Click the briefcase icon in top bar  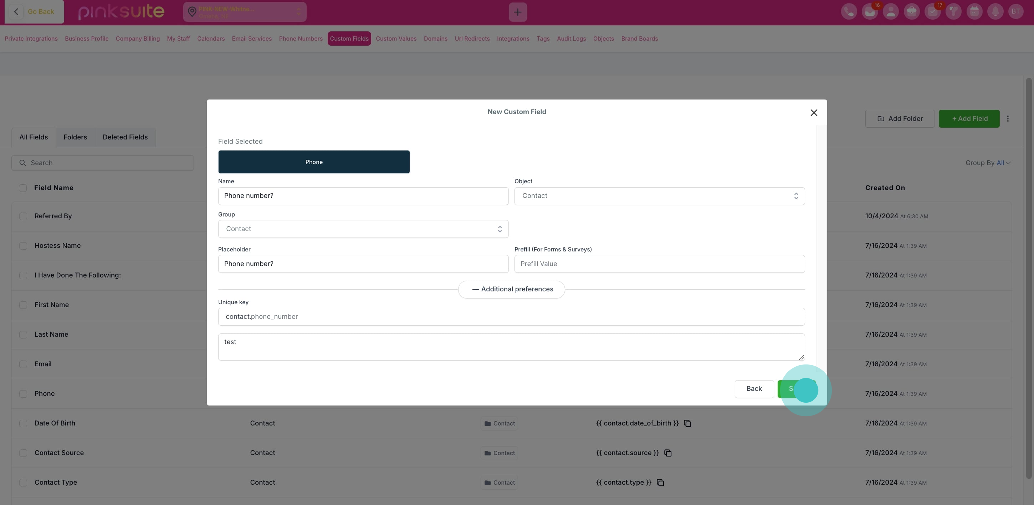point(911,12)
